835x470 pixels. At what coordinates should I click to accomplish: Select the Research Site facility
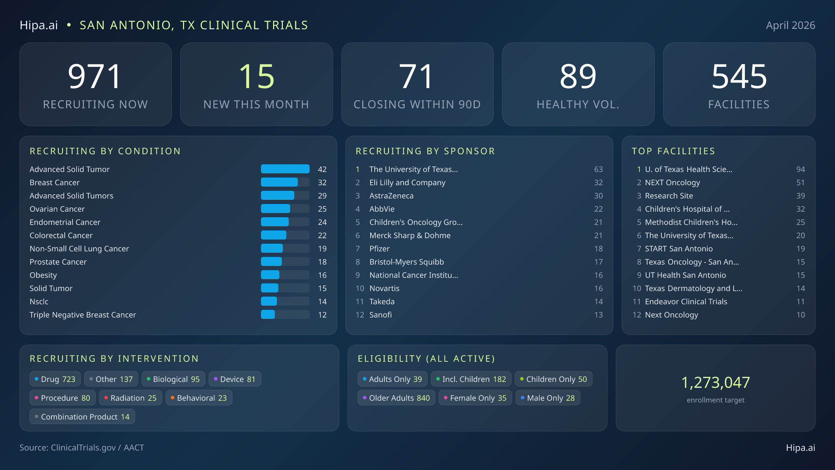pyautogui.click(x=718, y=196)
